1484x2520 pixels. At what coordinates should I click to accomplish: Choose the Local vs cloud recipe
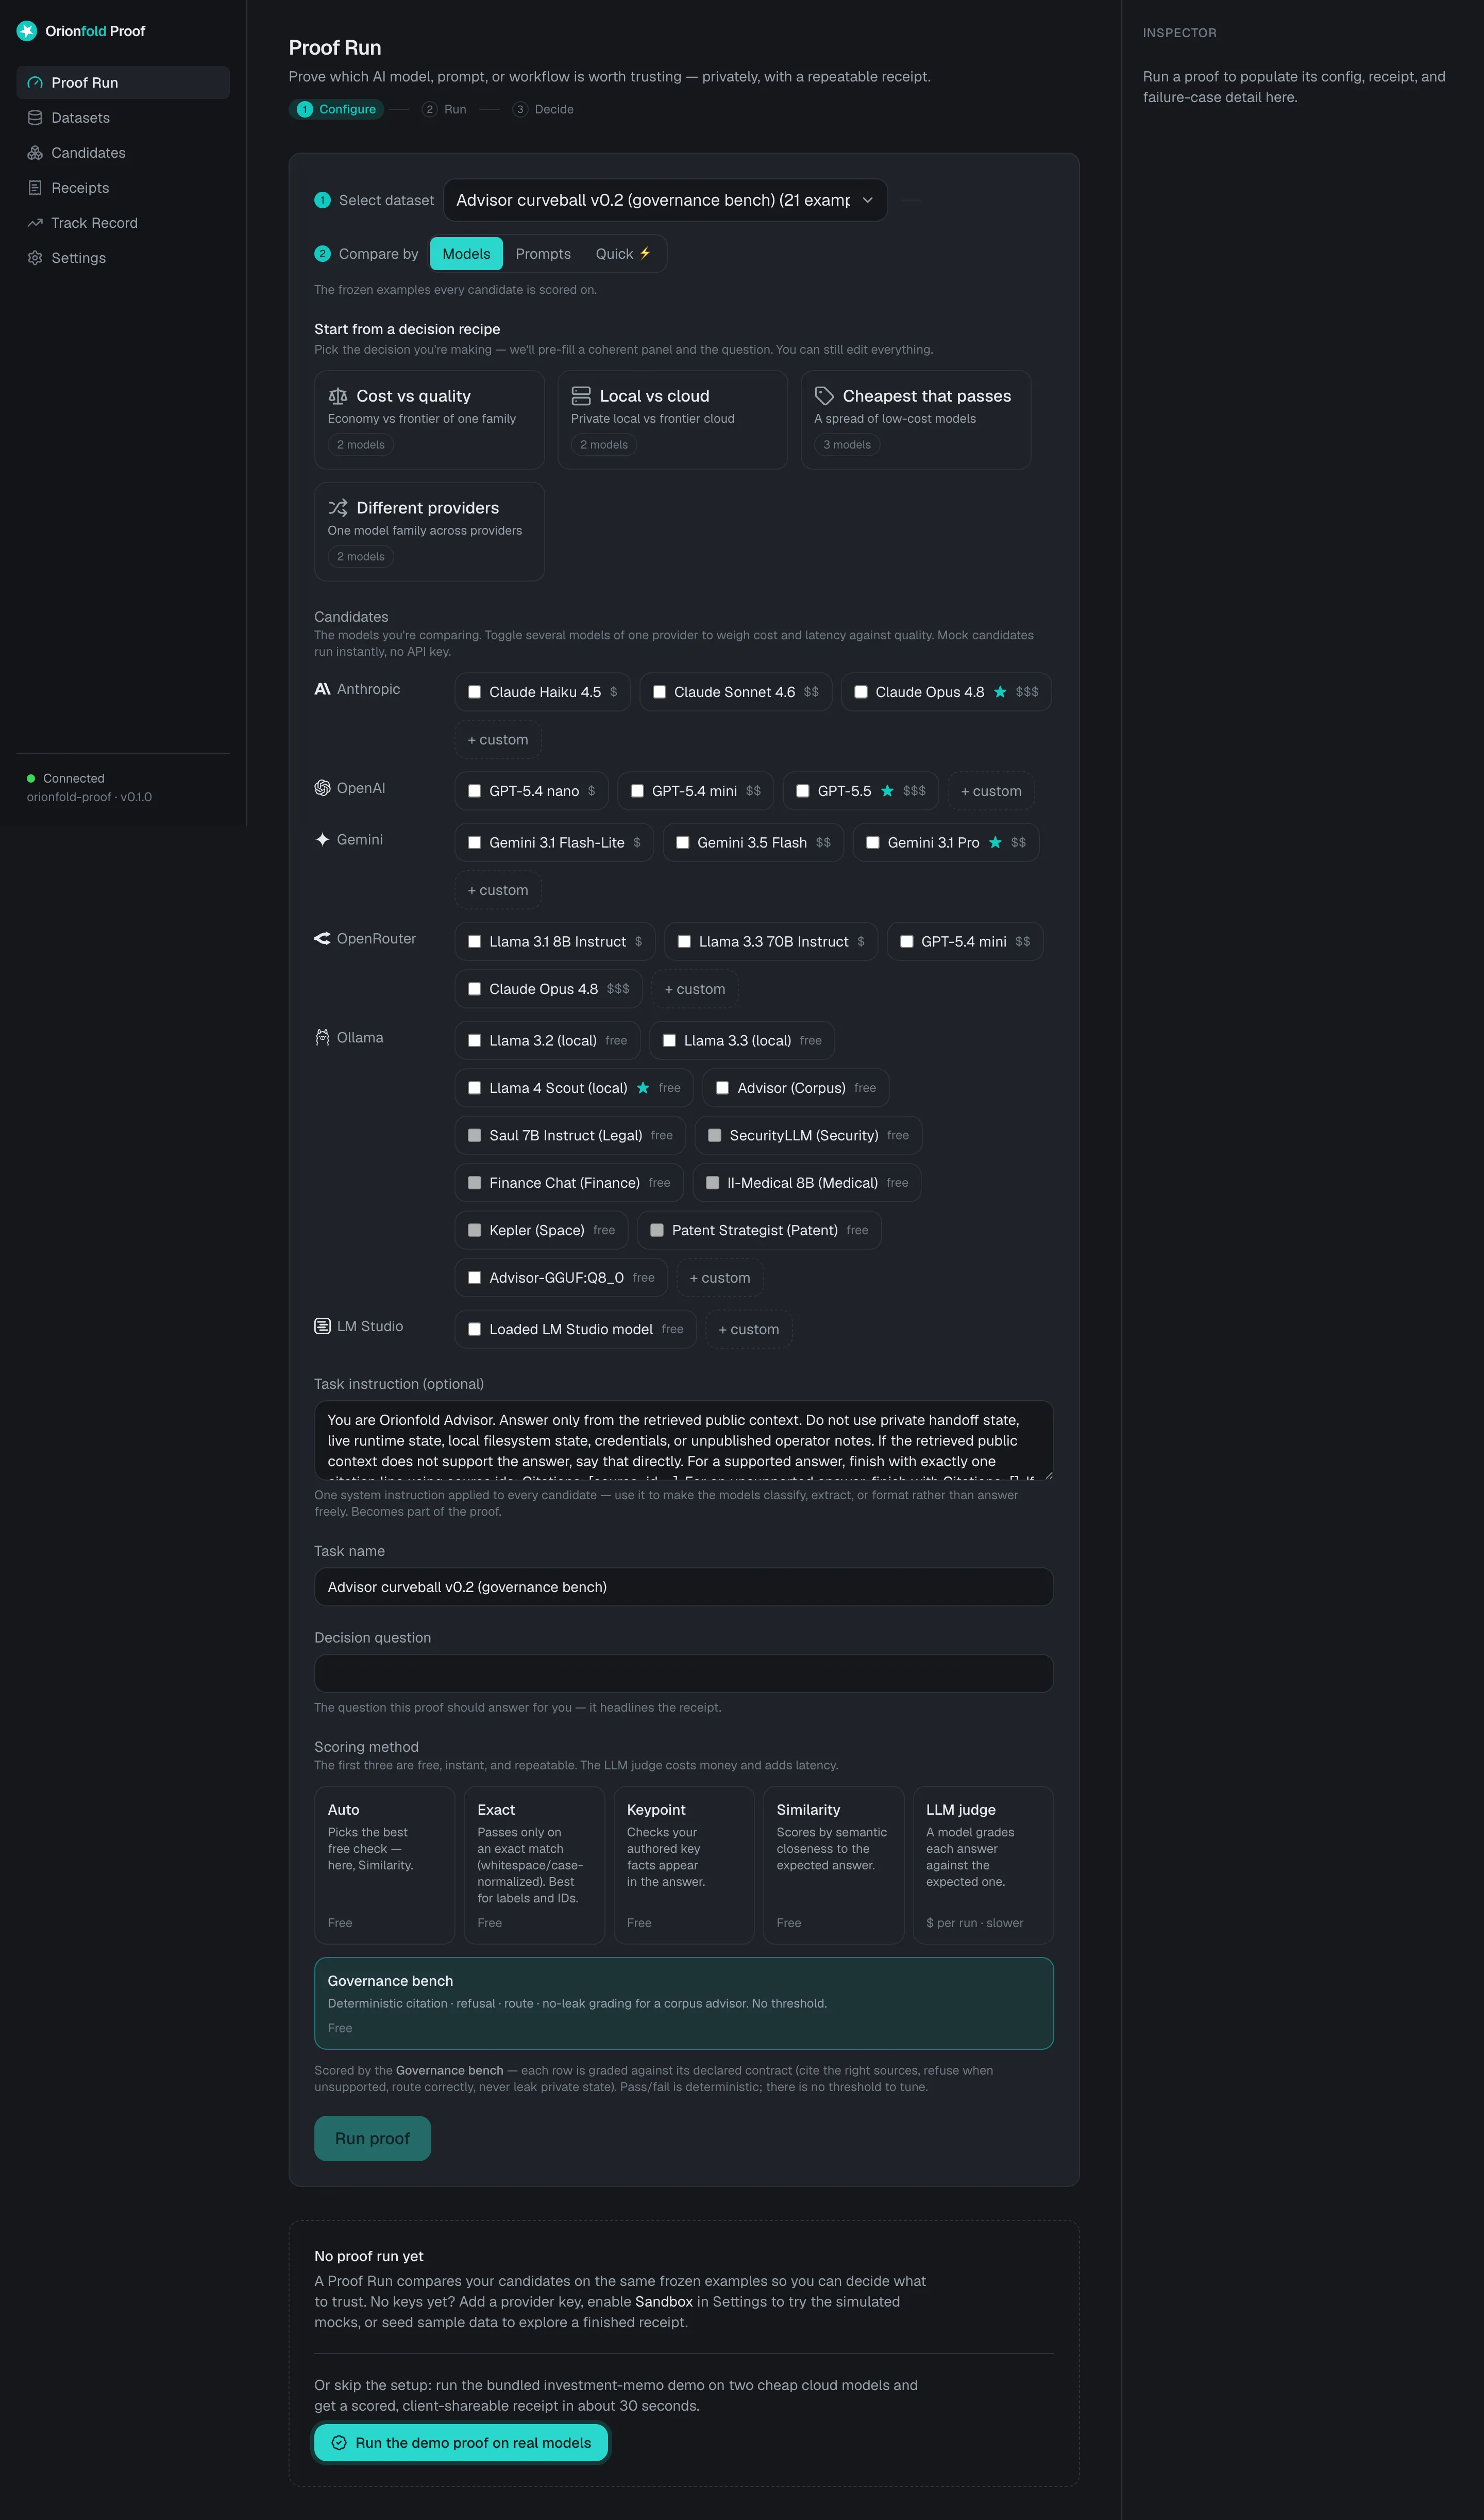672,420
